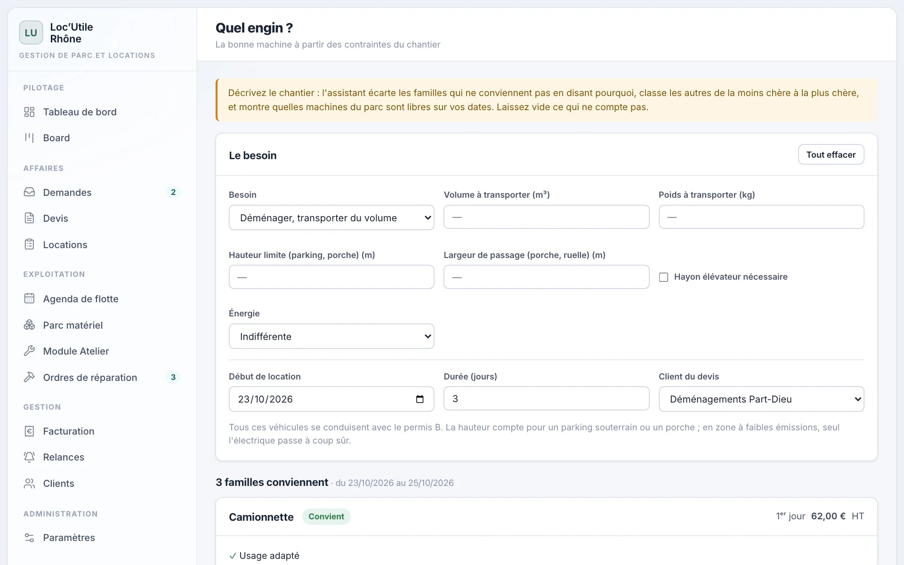Image resolution: width=904 pixels, height=565 pixels.
Task: Click the Demandes inbox icon
Action: click(29, 192)
